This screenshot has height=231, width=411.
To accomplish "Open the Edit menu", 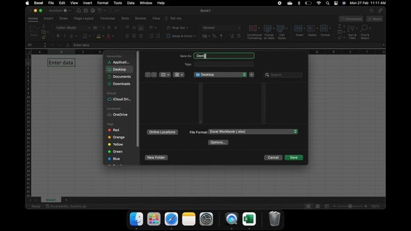I will pos(62,3).
